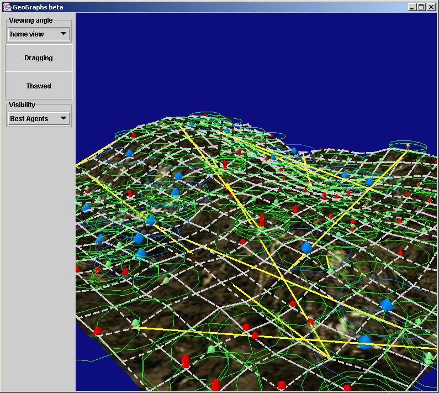This screenshot has width=439, height=393.
Task: Toggle the Thawed button
Action: [39, 86]
